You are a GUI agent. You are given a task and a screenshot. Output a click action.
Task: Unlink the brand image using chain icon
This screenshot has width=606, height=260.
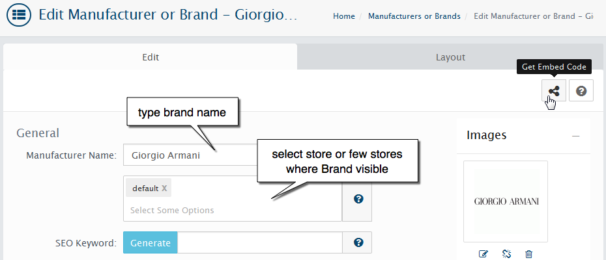(506, 254)
